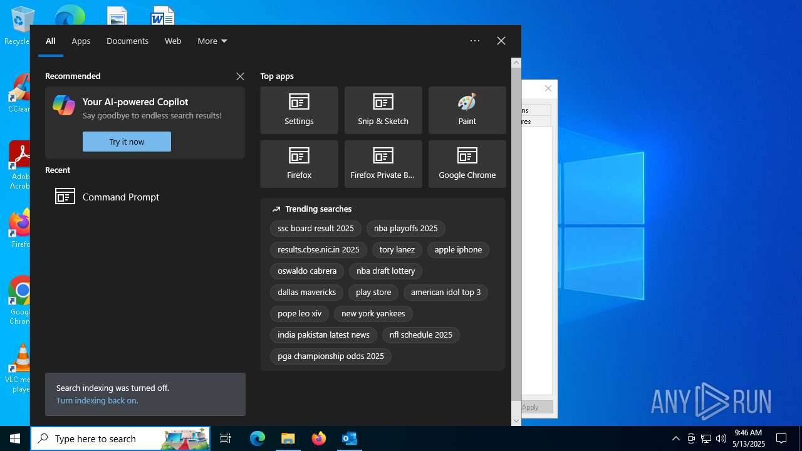Click Turn indexing back on link
The height and width of the screenshot is (451, 802).
point(97,400)
